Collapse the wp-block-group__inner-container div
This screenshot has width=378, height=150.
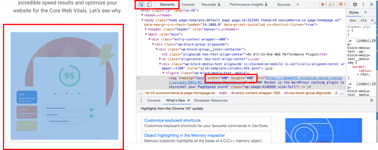pyautogui.click(x=156, y=50)
